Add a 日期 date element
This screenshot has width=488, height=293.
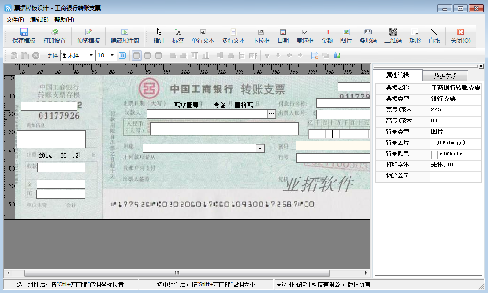click(x=284, y=36)
